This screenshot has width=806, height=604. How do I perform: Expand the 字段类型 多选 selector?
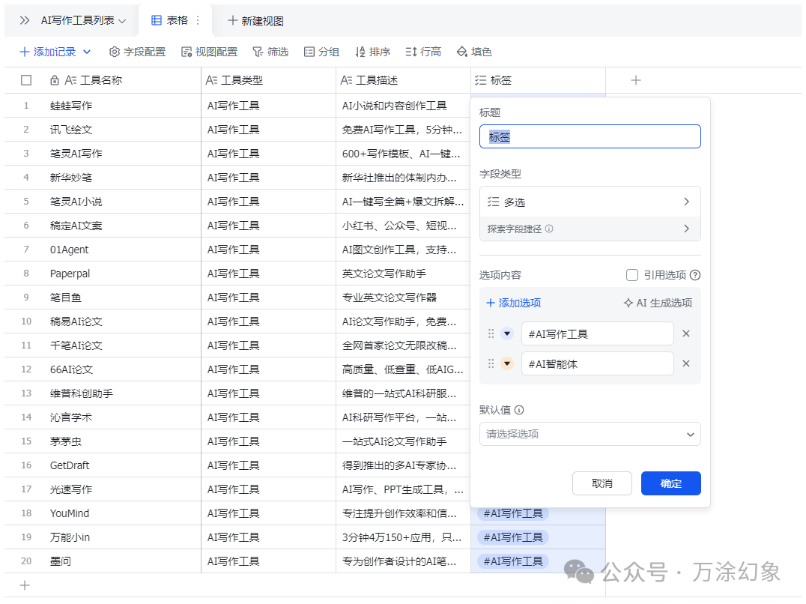(x=590, y=201)
